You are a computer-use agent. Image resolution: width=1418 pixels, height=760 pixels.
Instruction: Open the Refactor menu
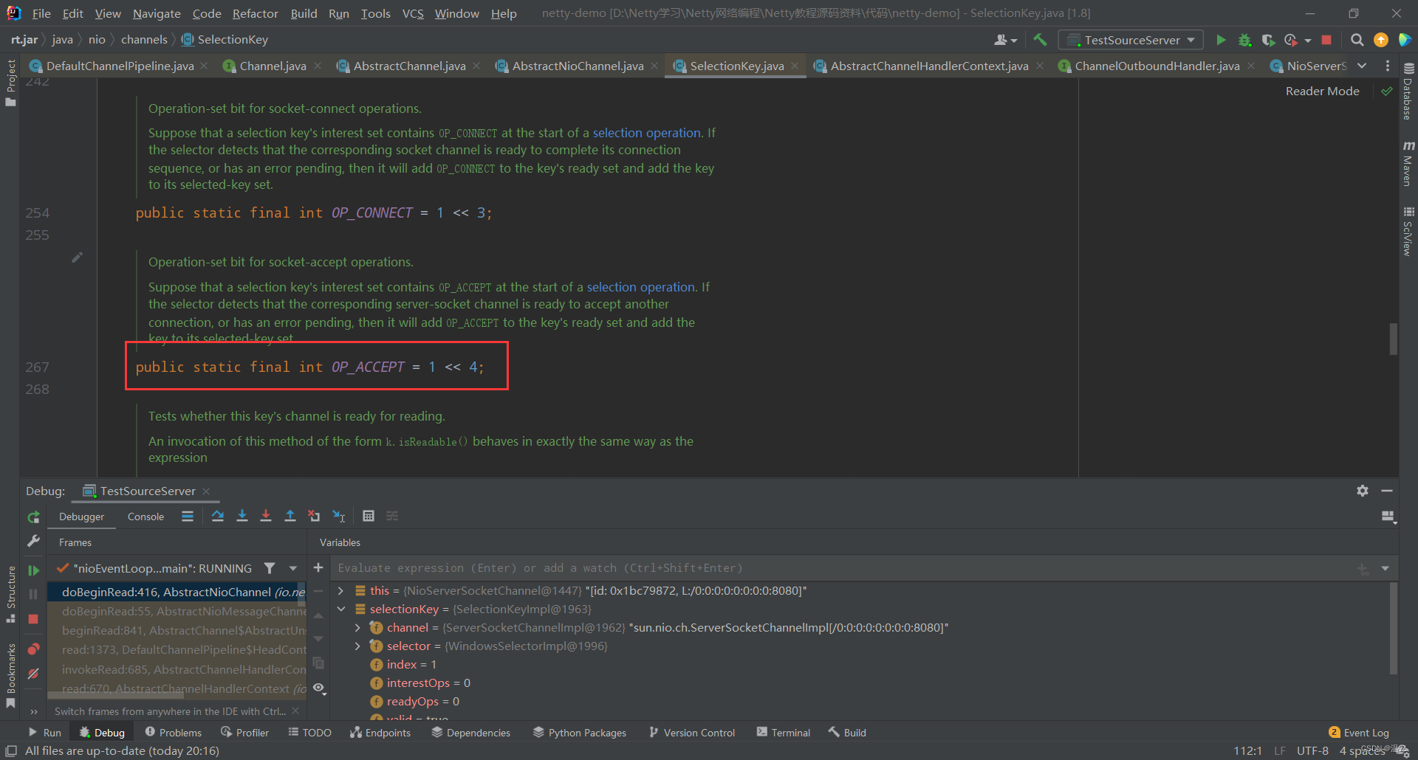click(x=256, y=13)
